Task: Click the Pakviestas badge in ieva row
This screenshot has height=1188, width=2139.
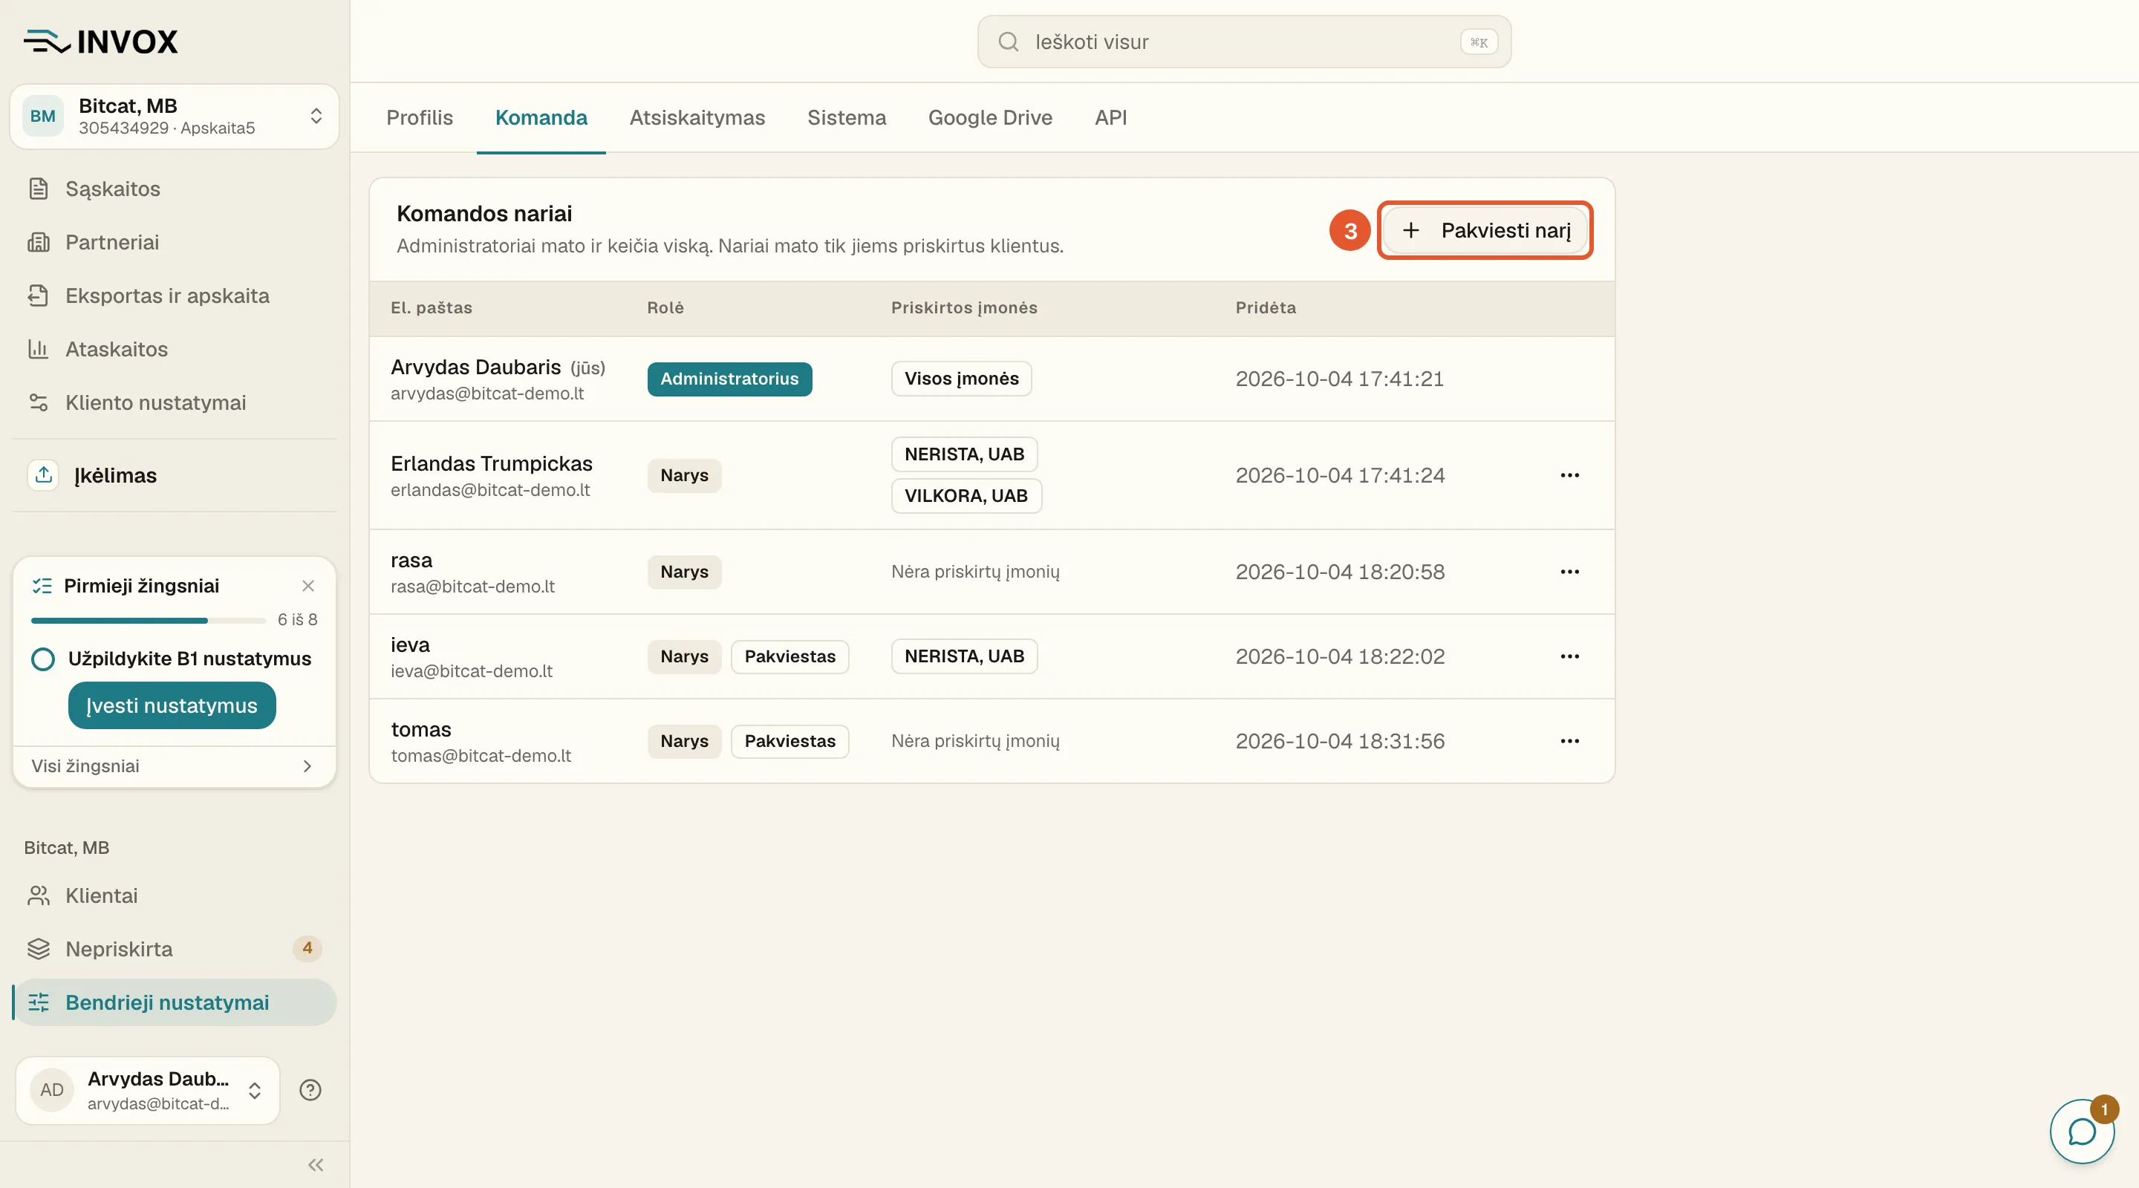Action: (x=789, y=656)
